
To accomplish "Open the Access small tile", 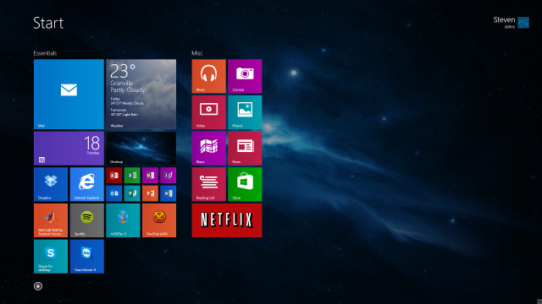I will click(114, 176).
